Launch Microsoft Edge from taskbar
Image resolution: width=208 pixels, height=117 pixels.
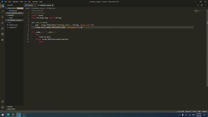(8, 115)
